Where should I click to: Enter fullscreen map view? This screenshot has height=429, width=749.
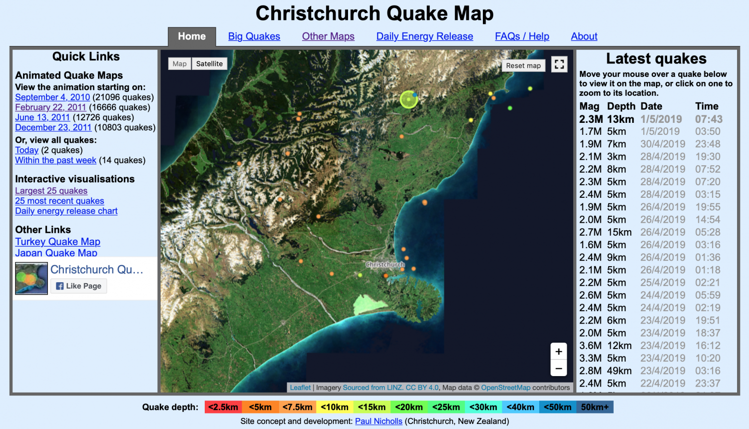[559, 64]
